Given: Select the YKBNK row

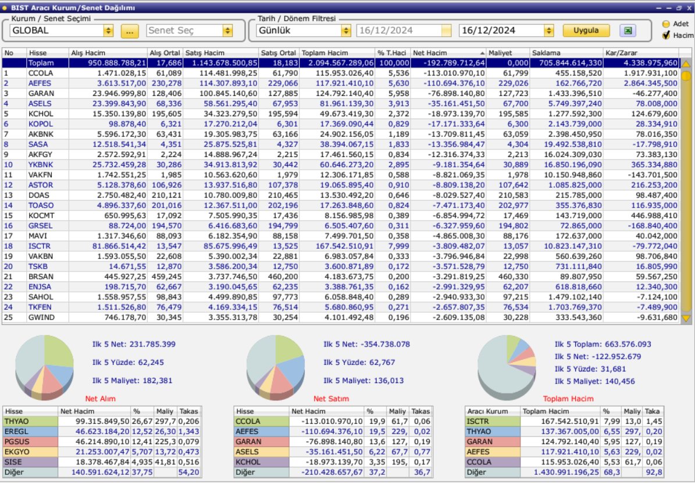Looking at the screenshot, I should [340, 165].
